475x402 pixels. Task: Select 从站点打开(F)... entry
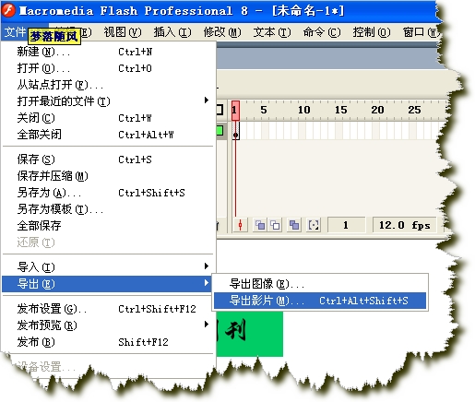[108, 85]
